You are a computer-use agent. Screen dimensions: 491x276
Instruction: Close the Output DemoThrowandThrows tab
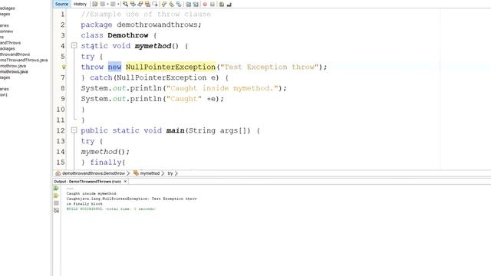click(x=125, y=182)
